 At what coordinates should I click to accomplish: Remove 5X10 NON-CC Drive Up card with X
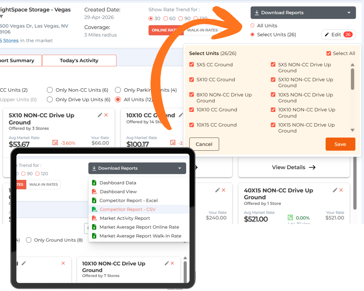(x=106, y=115)
